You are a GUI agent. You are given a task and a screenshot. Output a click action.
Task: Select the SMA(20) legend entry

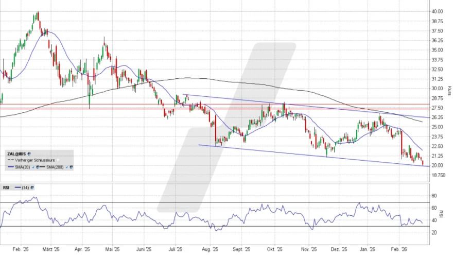(x=22, y=167)
